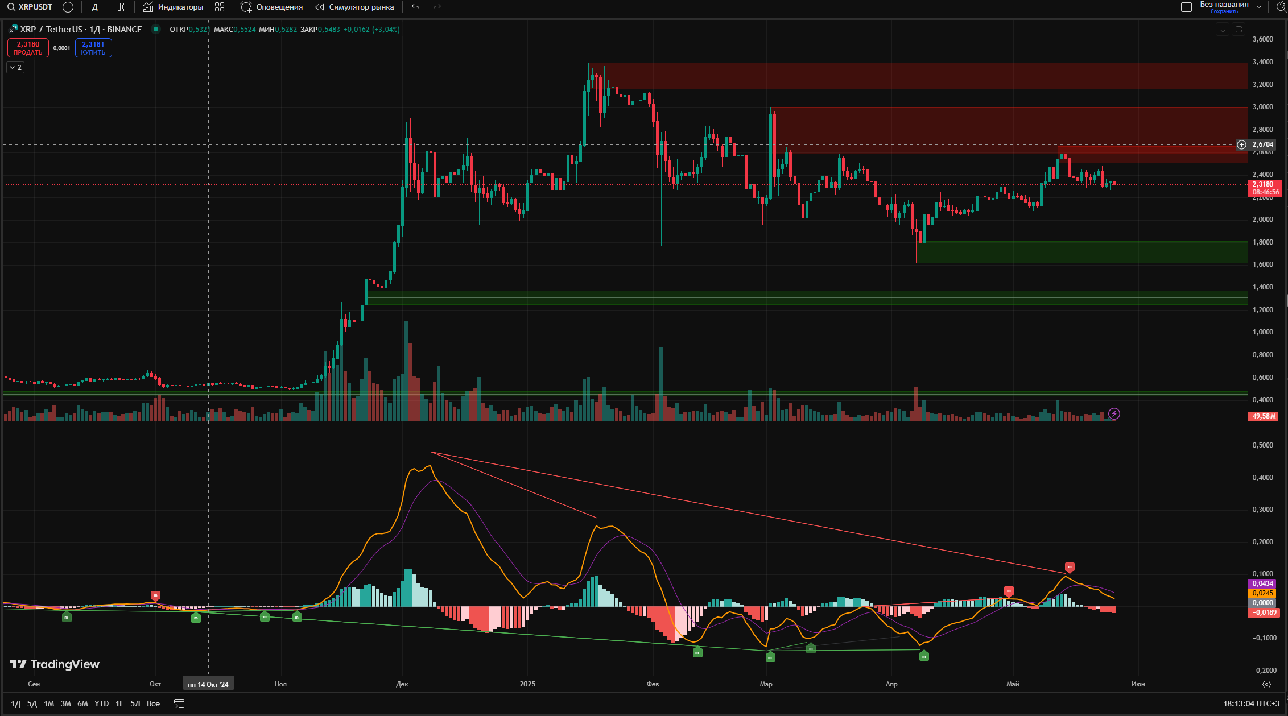
Task: Open chart settings gear at the time axis corner
Action: pyautogui.click(x=1266, y=684)
